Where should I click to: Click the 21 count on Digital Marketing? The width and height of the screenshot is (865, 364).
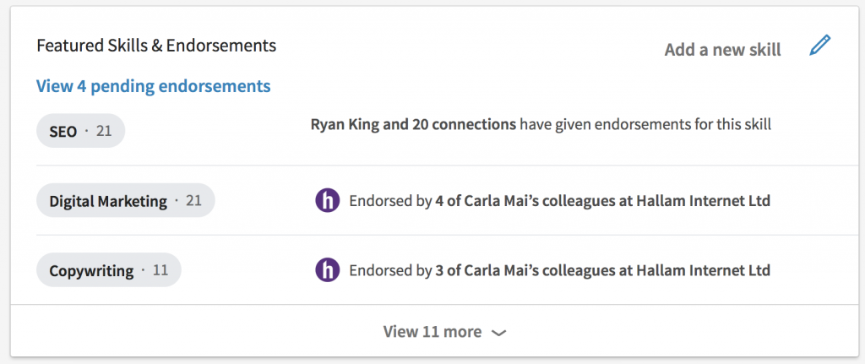[x=193, y=201]
